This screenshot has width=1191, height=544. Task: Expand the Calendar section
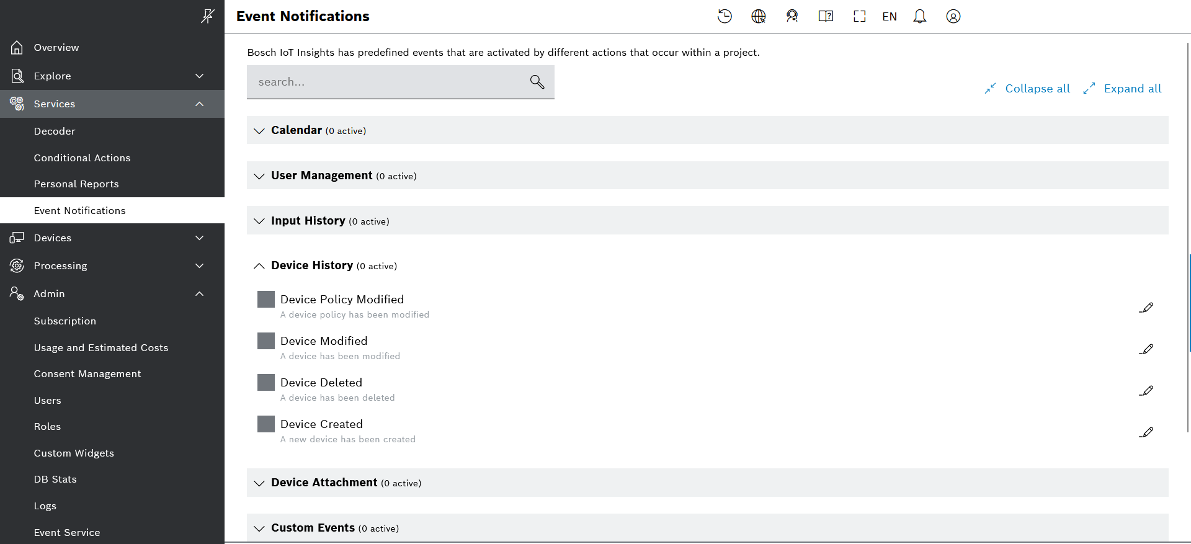pos(259,131)
